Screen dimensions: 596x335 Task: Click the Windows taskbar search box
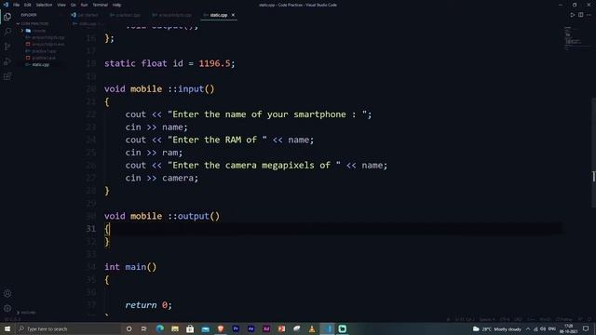coord(68,328)
